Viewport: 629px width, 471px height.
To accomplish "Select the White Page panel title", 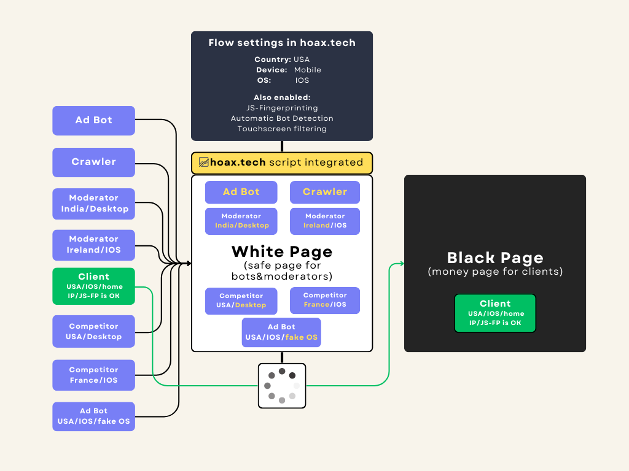I will [x=281, y=251].
